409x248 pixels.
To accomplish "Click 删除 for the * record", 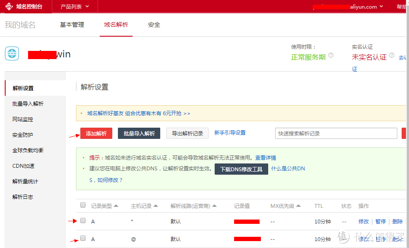I will [x=397, y=221].
